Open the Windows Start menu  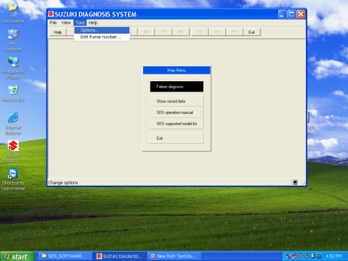[16, 256]
